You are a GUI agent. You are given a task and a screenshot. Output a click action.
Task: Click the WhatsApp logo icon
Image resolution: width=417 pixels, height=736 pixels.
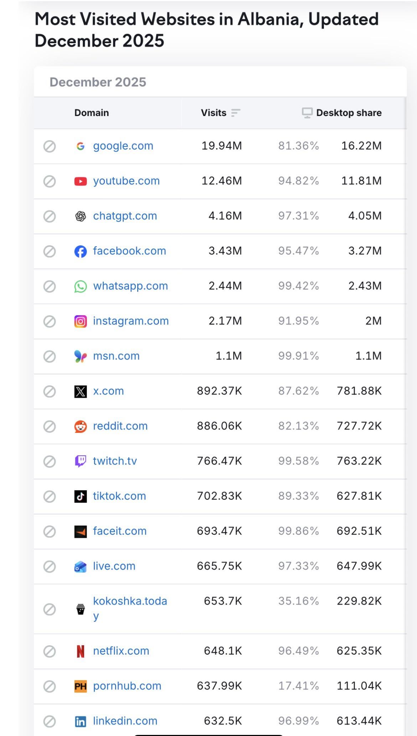tap(81, 286)
